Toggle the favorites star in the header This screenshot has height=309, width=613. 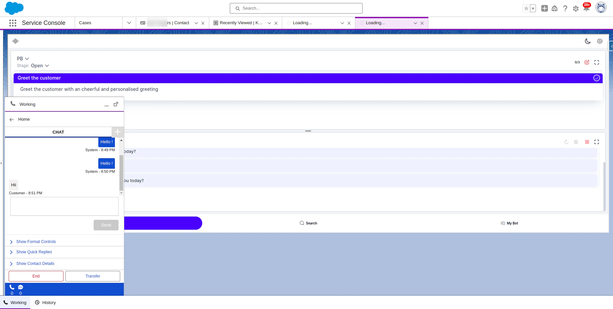[x=526, y=8]
